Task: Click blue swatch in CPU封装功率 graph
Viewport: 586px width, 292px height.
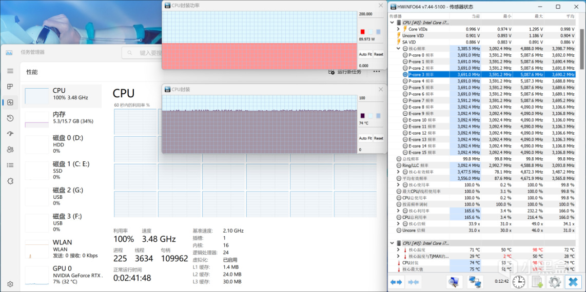Action: (379, 32)
